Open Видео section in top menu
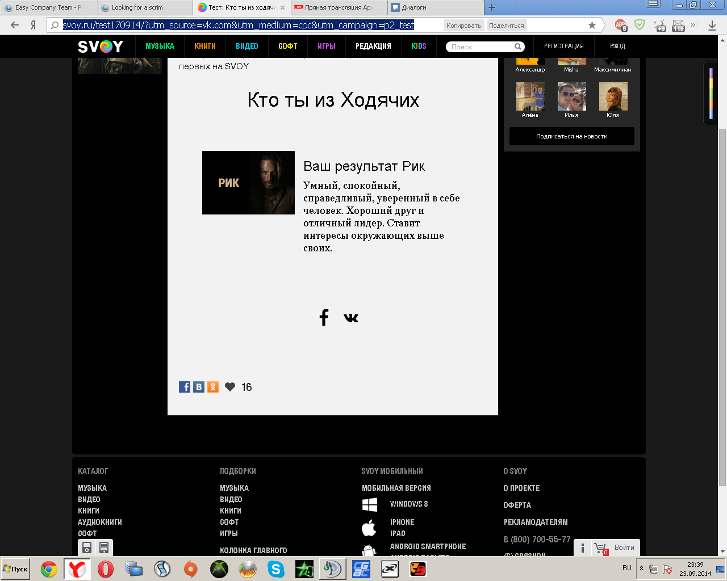The width and height of the screenshot is (727, 581). pyautogui.click(x=247, y=47)
